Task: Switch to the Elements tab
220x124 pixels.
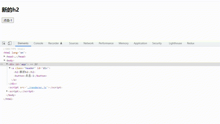Action: tap(23, 43)
